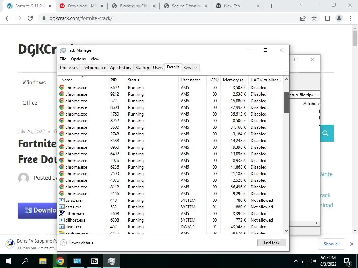Switch to the Users tab
Screen dimensions: 358x268
pos(158,67)
